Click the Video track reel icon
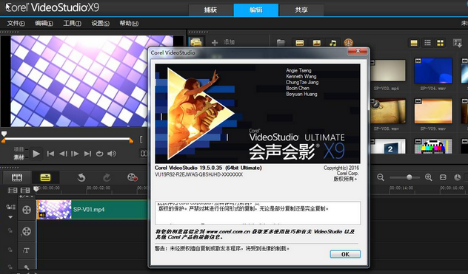This screenshot has width=468, height=274. [x=27, y=210]
